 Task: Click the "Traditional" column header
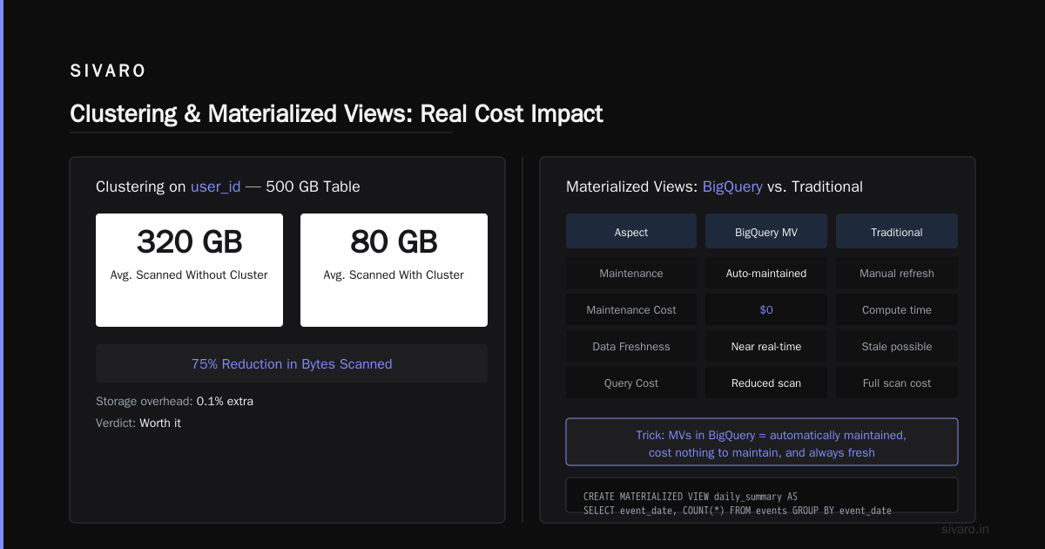pos(897,232)
